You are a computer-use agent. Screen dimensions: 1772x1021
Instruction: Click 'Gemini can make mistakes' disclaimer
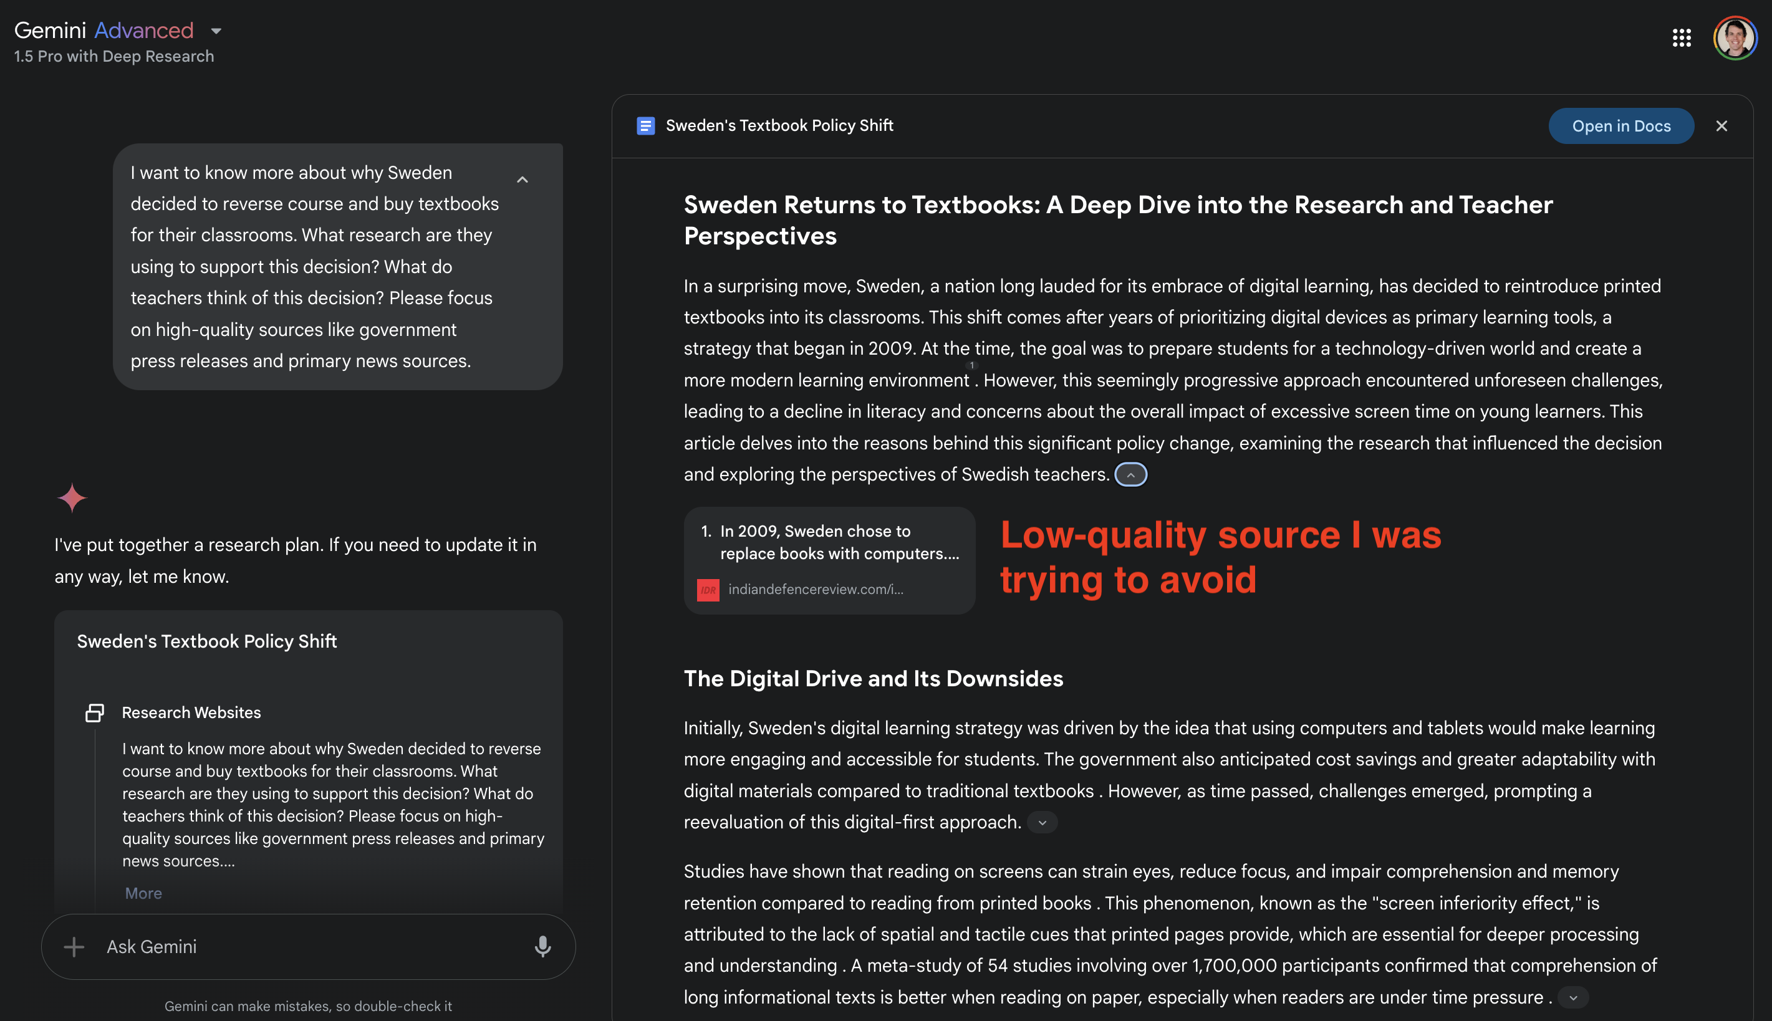[x=308, y=1005]
